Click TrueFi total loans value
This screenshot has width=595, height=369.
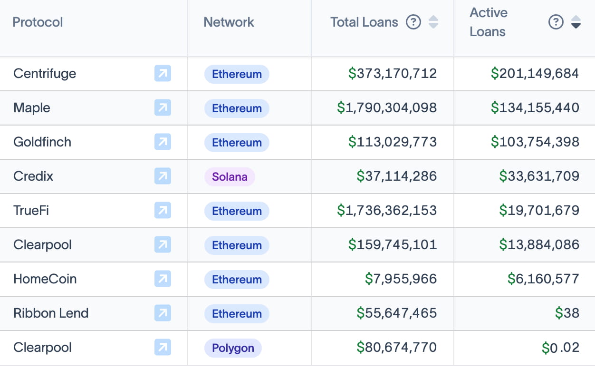coord(387,211)
